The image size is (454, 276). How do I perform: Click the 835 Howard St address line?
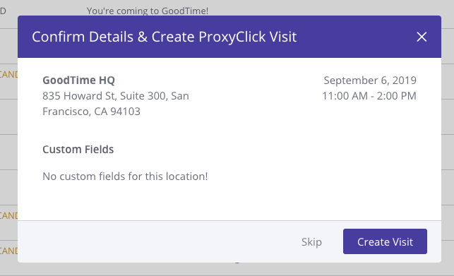pyautogui.click(x=116, y=96)
